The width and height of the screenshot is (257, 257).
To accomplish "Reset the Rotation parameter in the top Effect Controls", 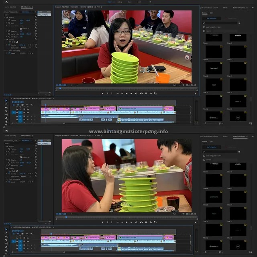I will [x=35, y=31].
